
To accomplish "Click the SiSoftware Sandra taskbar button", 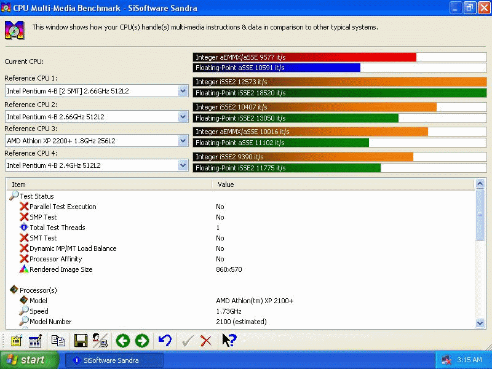I will point(114,360).
